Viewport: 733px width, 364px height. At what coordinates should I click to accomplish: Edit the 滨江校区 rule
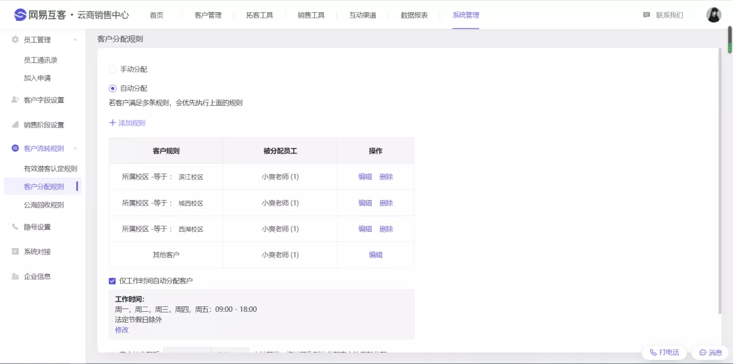tap(365, 177)
